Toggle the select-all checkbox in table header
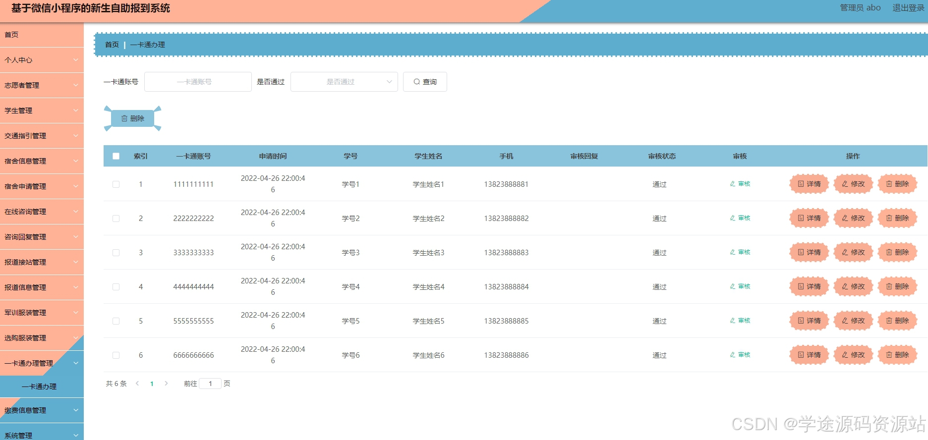This screenshot has height=440, width=928. [x=116, y=156]
